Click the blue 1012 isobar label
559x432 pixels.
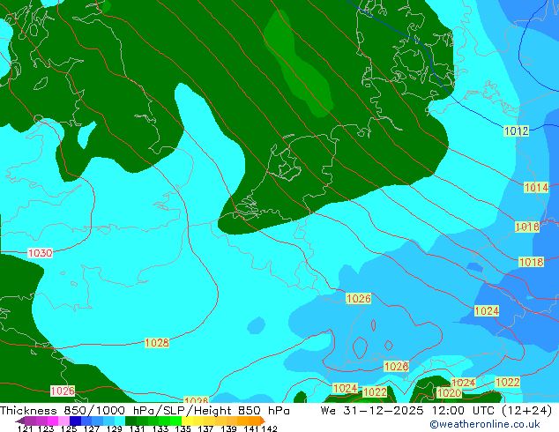(516, 130)
